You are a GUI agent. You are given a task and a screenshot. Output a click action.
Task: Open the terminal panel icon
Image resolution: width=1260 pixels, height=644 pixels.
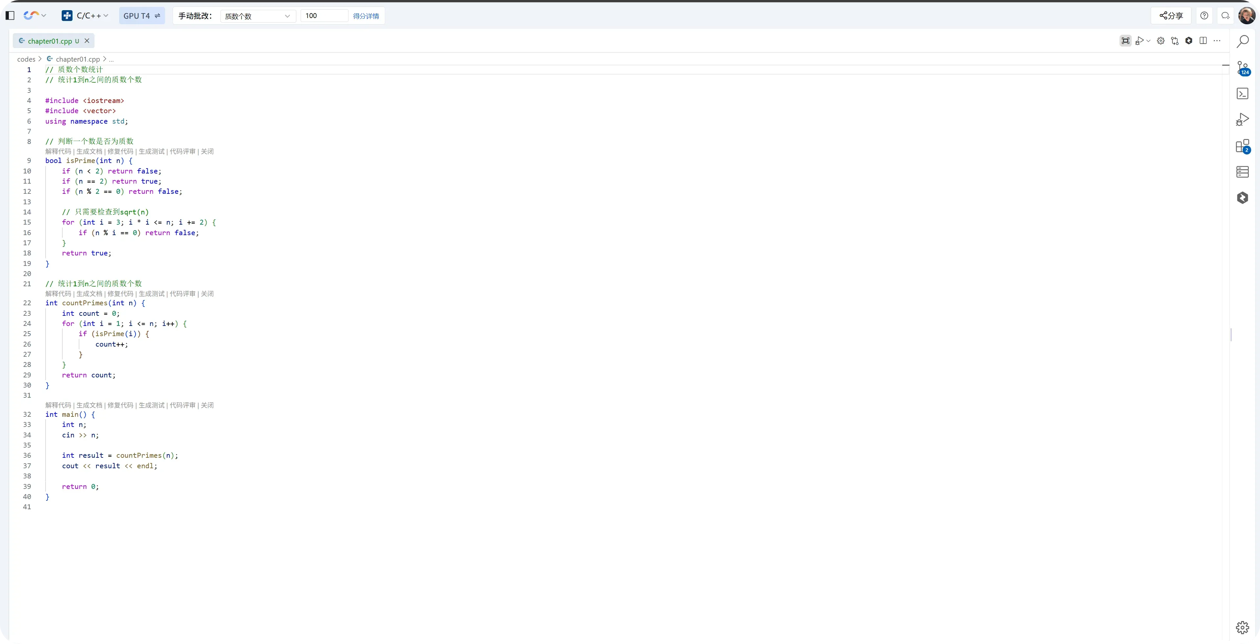pyautogui.click(x=1242, y=93)
